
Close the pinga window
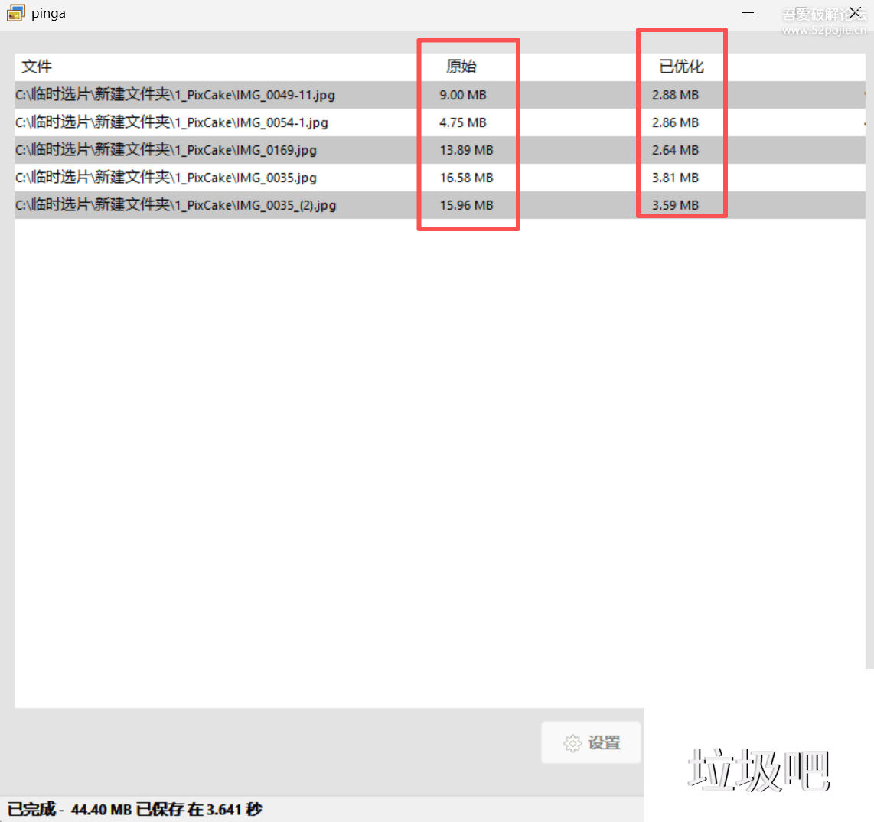[x=855, y=13]
